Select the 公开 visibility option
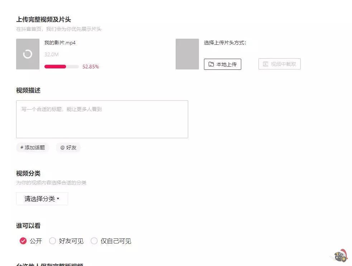This screenshot has height=266, width=352. click(x=23, y=241)
